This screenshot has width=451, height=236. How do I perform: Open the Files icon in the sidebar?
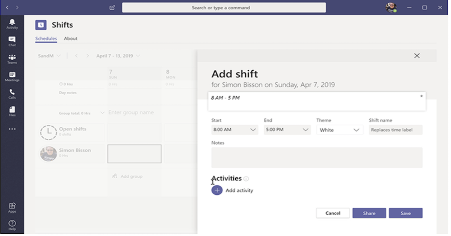[12, 112]
